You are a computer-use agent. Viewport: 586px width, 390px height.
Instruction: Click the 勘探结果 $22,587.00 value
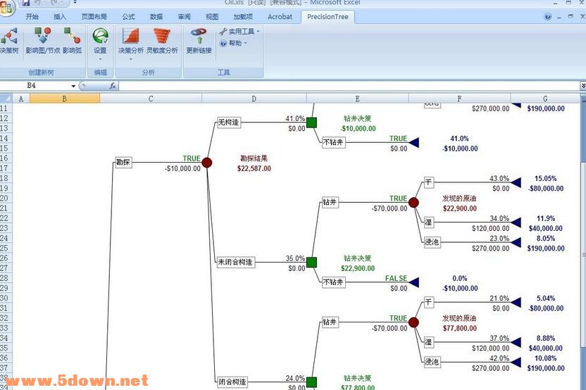254,168
